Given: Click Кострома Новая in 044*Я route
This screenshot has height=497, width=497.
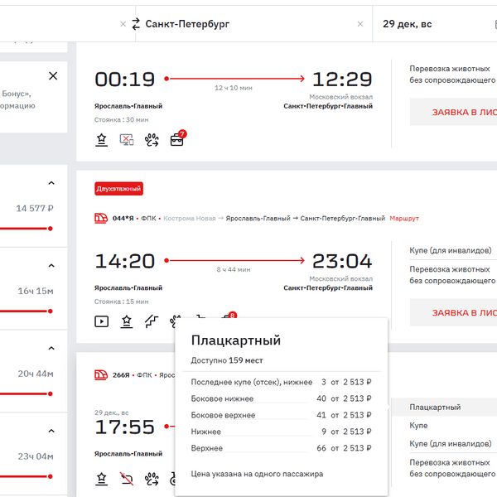Looking at the screenshot, I should click(x=189, y=219).
